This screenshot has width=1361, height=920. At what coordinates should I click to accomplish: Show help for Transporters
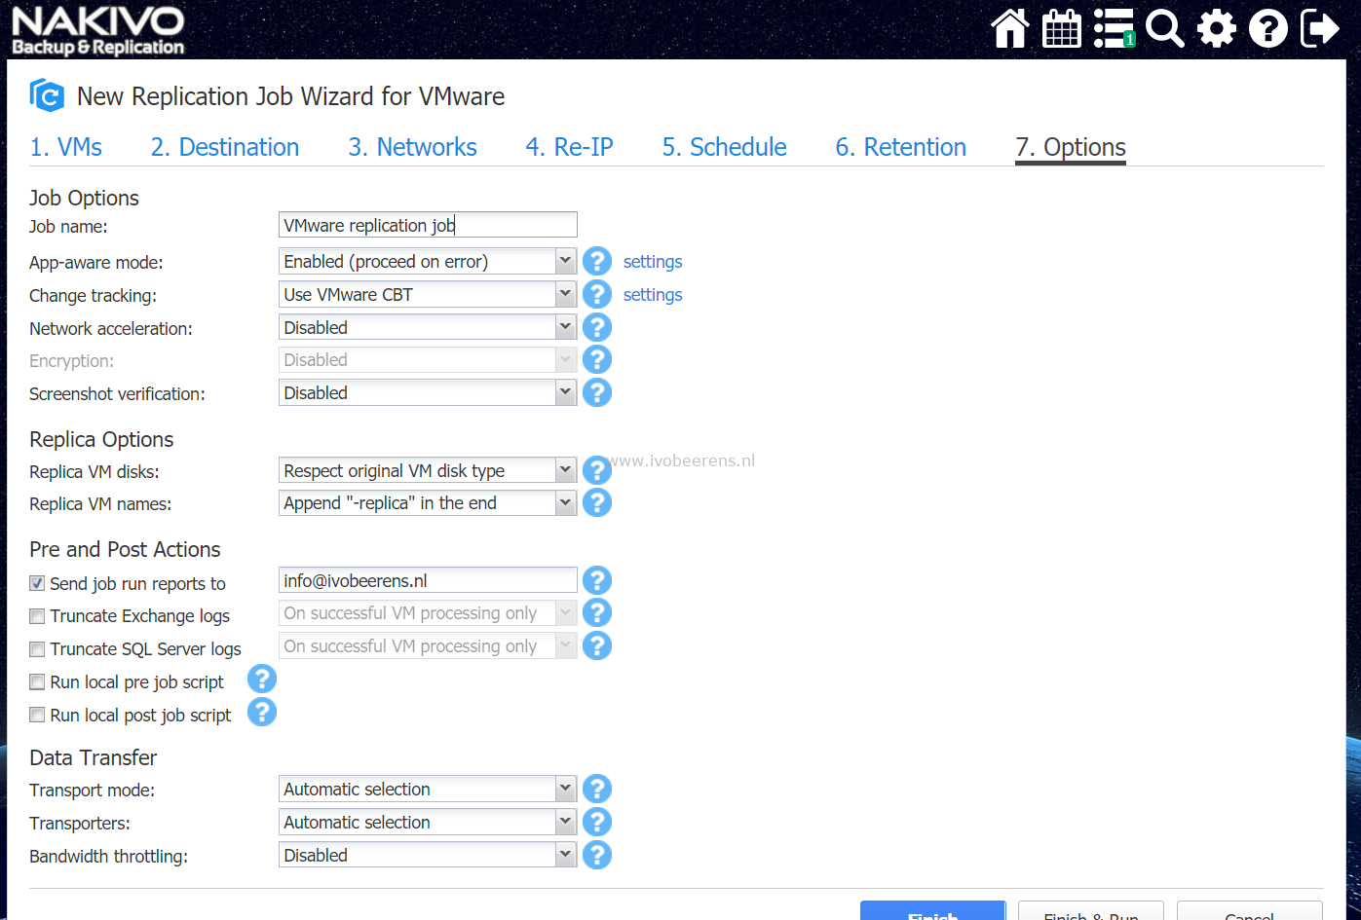coord(597,822)
